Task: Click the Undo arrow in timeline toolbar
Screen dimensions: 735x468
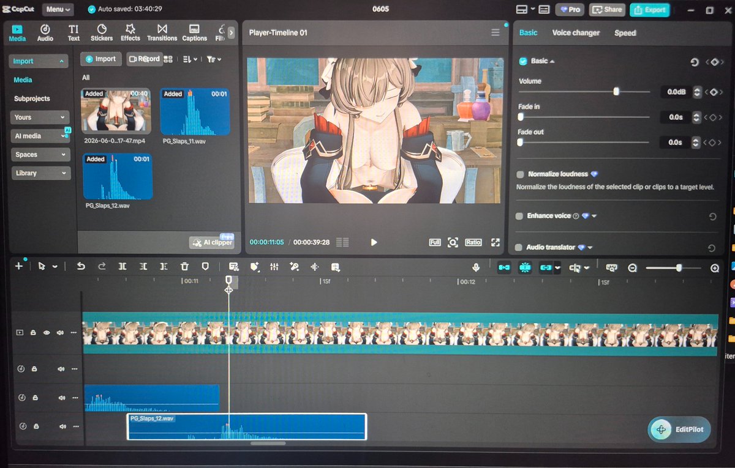Action: click(x=81, y=267)
